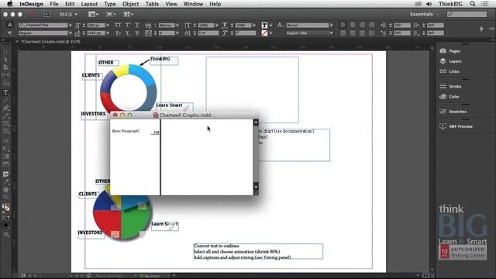Toggle Small Caps formatting button
496x279 pixels.
(x=118, y=33)
